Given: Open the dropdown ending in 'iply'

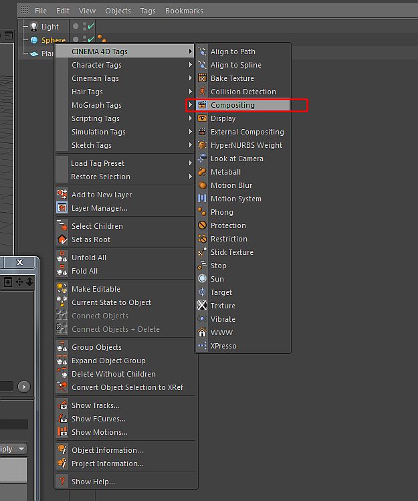Looking at the screenshot, I should [x=13, y=449].
